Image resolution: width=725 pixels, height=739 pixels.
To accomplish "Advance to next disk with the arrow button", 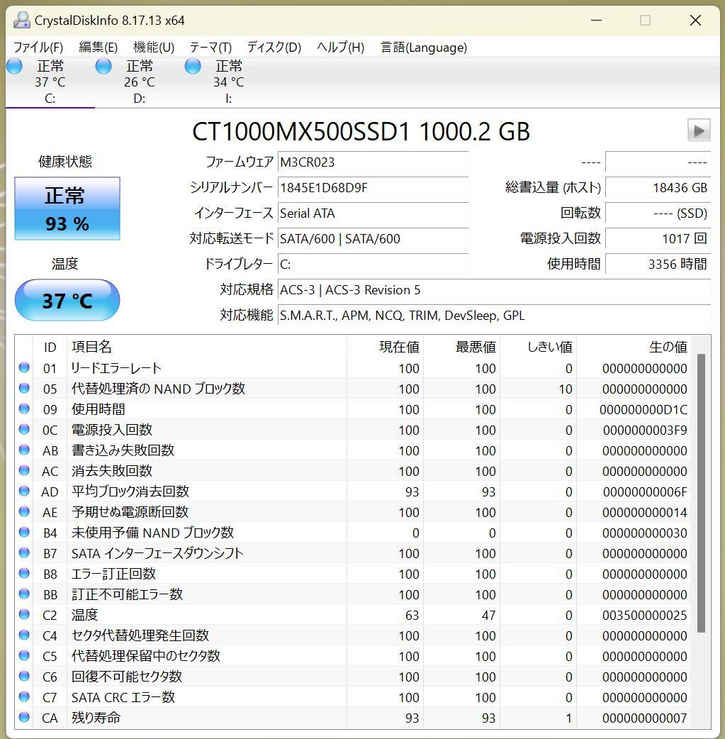I will point(698,130).
